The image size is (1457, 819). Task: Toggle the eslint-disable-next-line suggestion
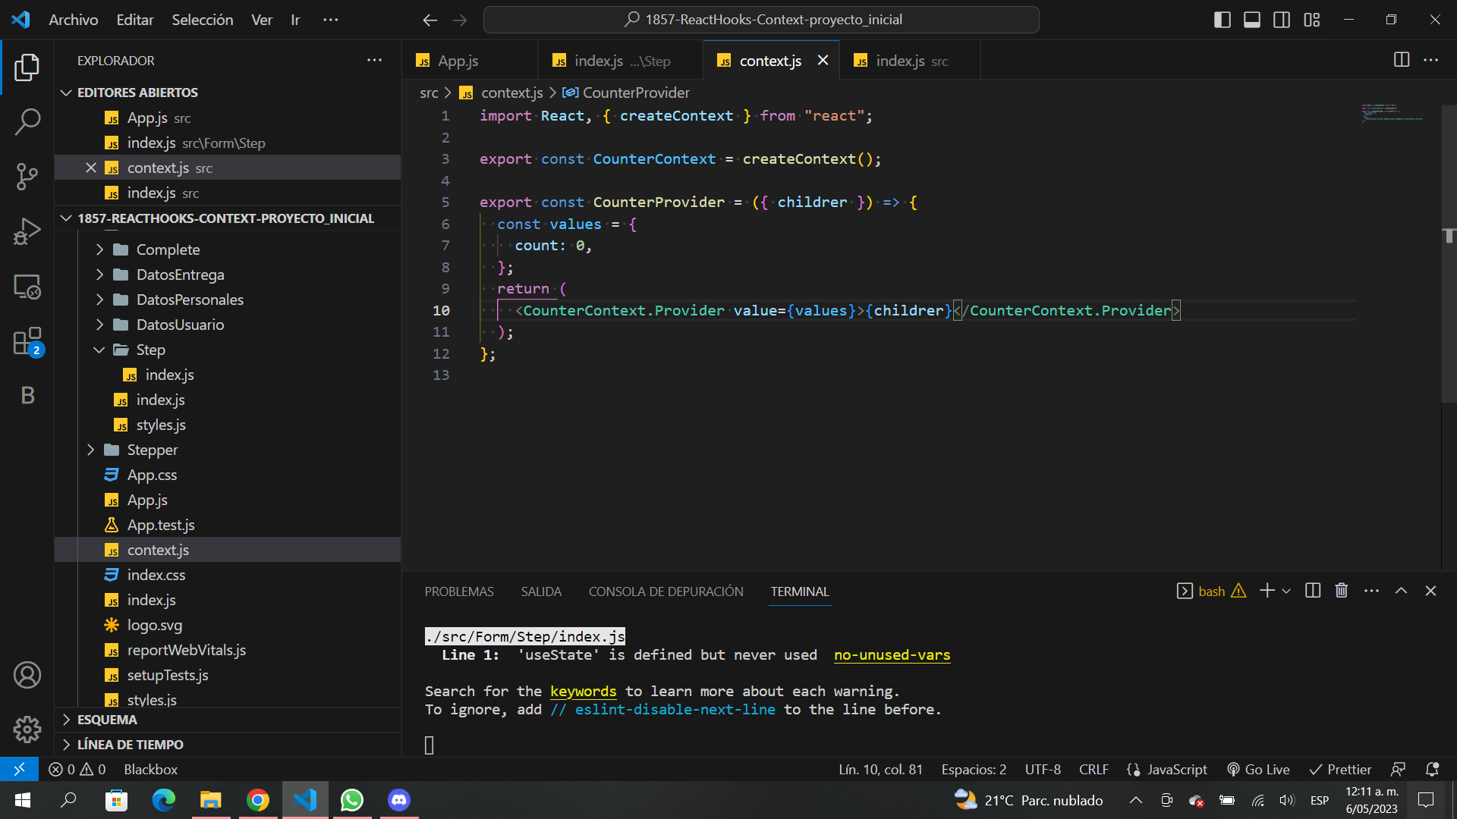click(x=660, y=709)
